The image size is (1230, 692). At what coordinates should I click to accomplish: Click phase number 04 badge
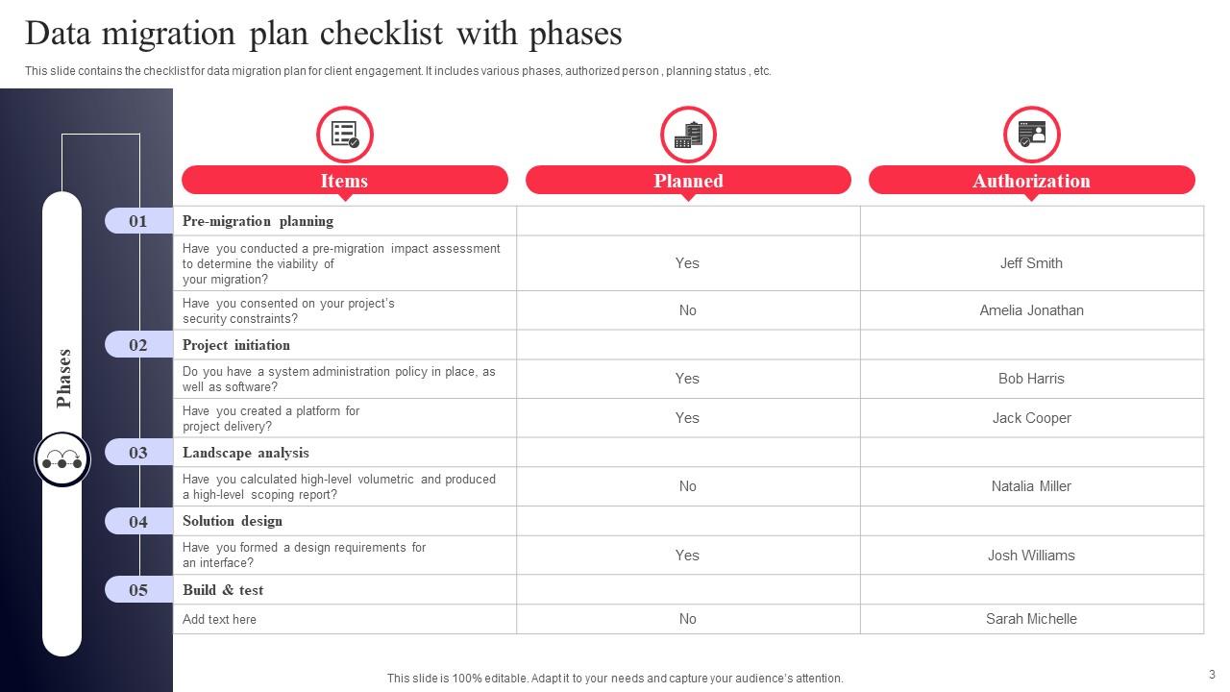point(138,521)
